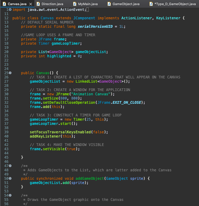Click the TASK 4 comment line

[x=67, y=145]
